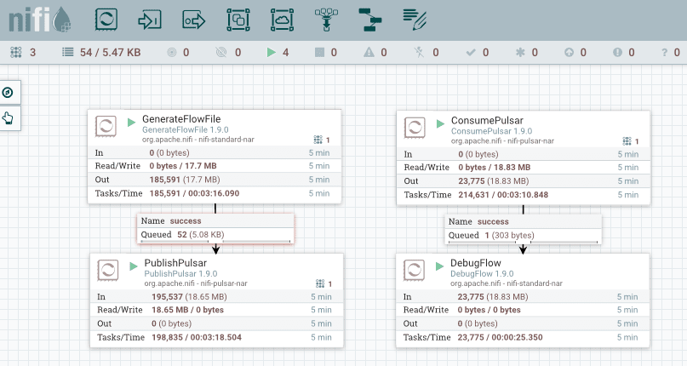
Task: Click ConsumePulsar active thread count icon
Action: click(x=627, y=141)
